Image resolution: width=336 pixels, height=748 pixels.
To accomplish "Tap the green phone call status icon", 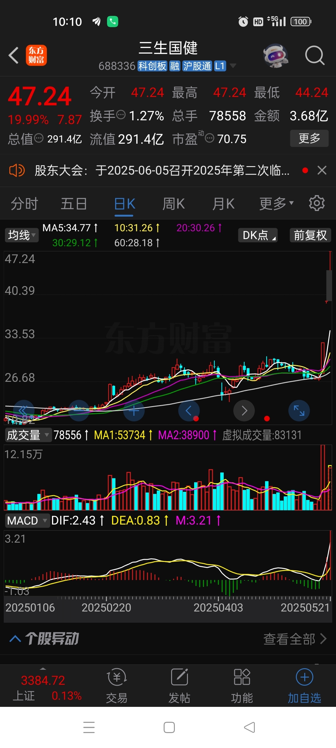I will (113, 22).
